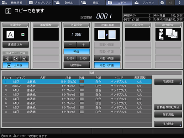Click tray 2 remaining paper level icon
Image resolution: width=184 pixels, height=138 pixels.
(82, 86)
